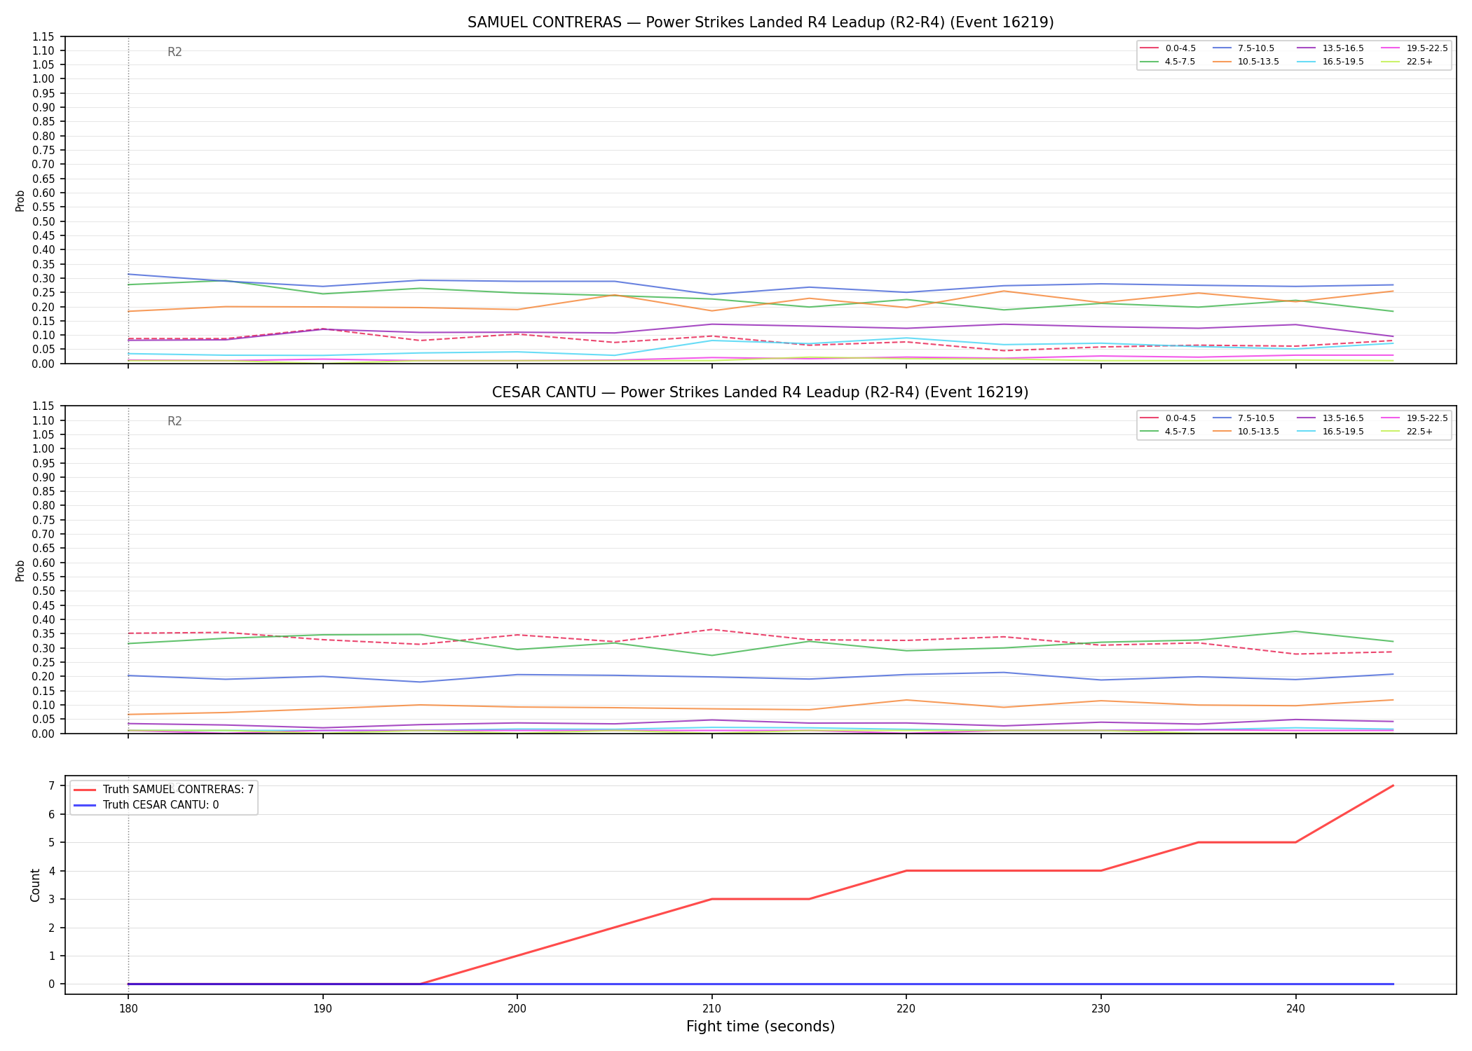1472x1051 pixels.
Task: Click the Fight time (seconds) axis label
Action: (x=761, y=1027)
